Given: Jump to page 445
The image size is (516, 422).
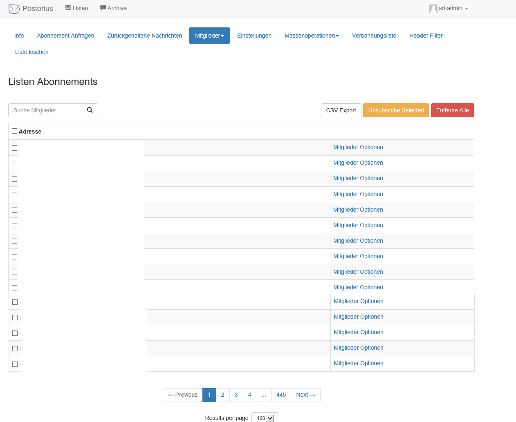Looking at the screenshot, I should pyautogui.click(x=281, y=395).
